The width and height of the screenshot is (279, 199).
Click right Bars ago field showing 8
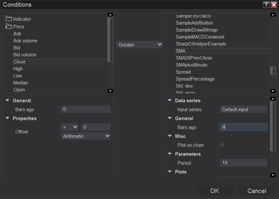[243, 127]
